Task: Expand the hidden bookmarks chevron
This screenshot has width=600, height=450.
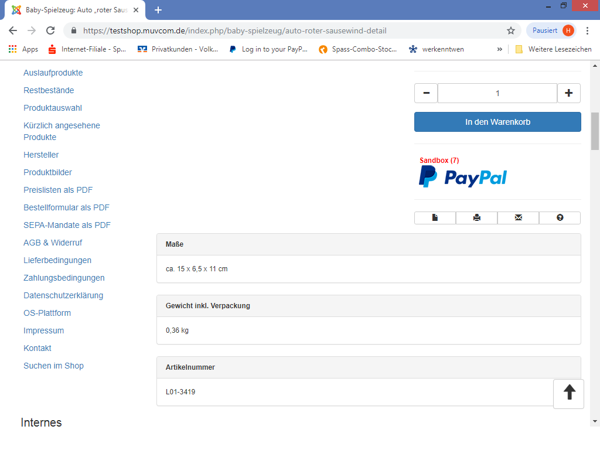Action: click(500, 49)
